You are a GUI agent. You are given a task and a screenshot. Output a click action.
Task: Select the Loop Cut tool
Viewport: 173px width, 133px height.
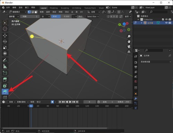click(5, 97)
